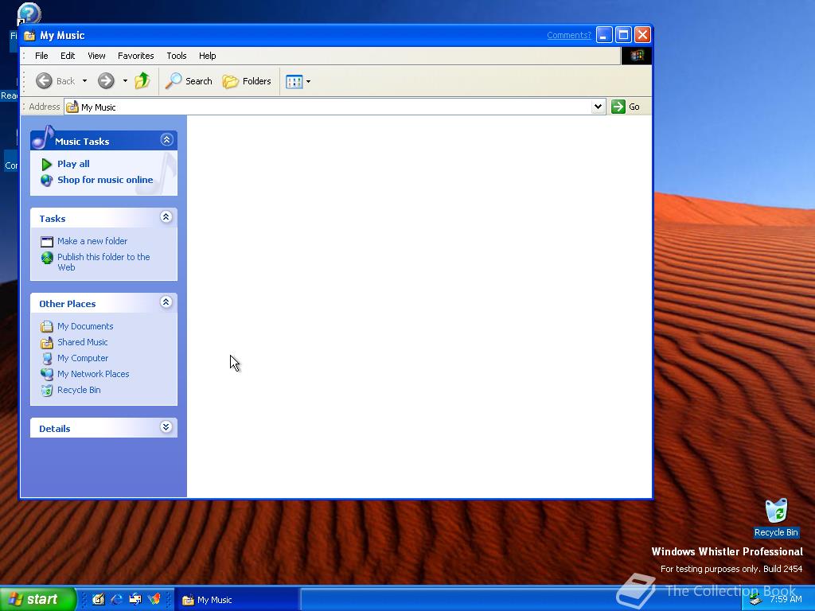Open My Network Places link
The image size is (815, 611).
point(93,374)
